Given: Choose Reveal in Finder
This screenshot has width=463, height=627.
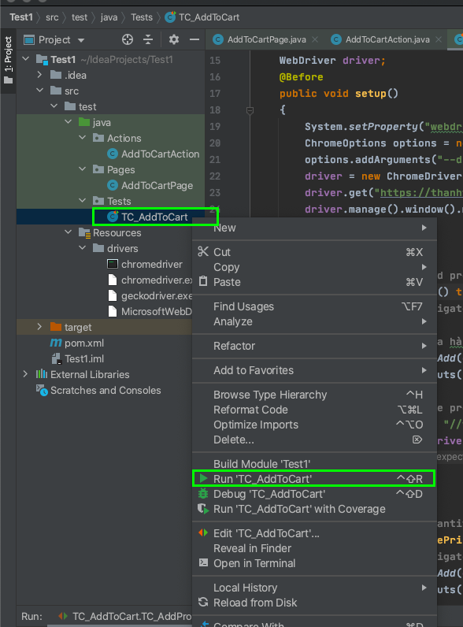Looking at the screenshot, I should [x=314, y=548].
